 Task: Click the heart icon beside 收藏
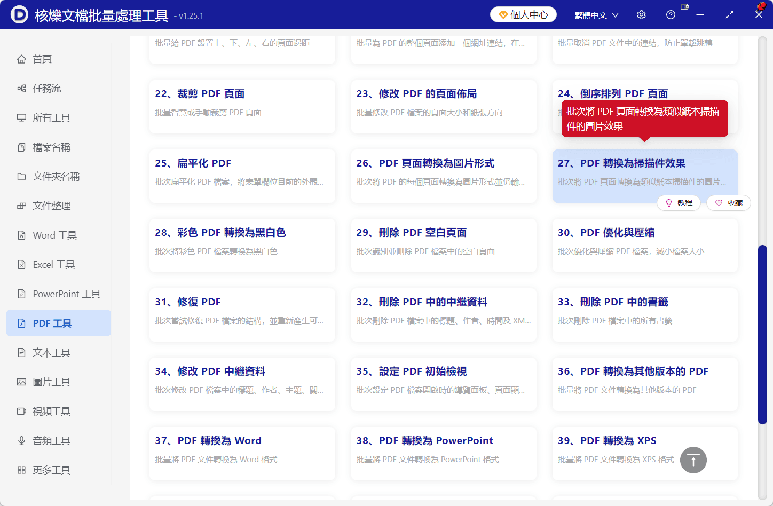(x=719, y=203)
